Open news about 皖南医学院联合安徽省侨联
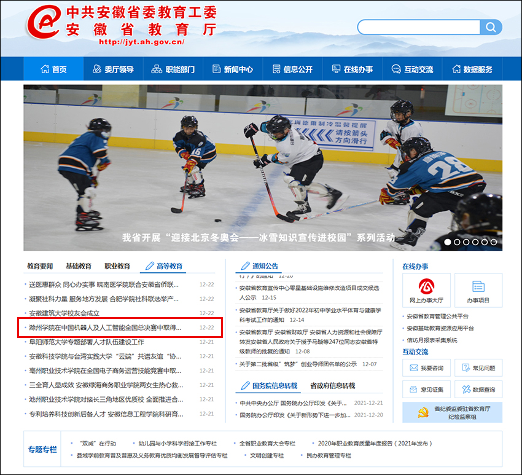Viewport: 522px width, 475px height. pyautogui.click(x=104, y=285)
